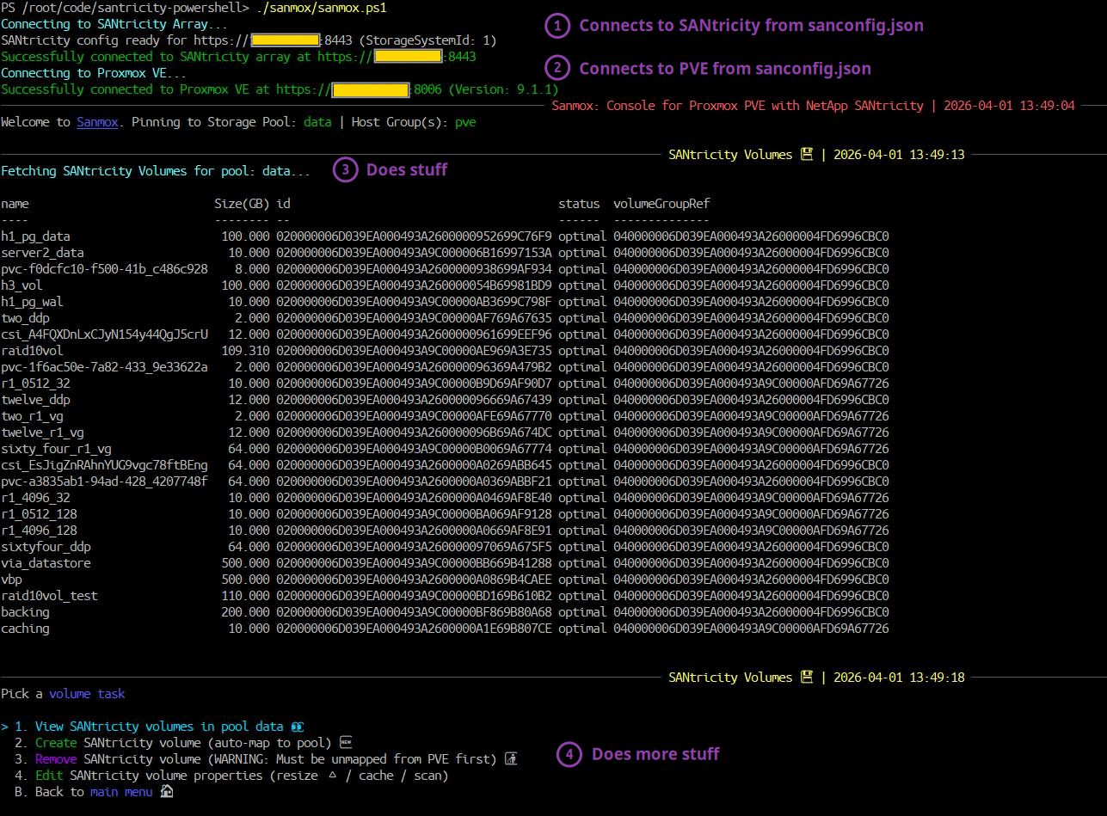The image size is (1107, 816).
Task: Select the via_datastore volume name
Action: 46,563
